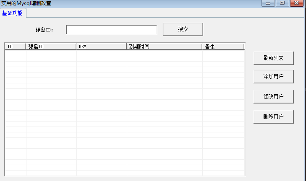
Task: Maximize the application window
Action: 282,3
